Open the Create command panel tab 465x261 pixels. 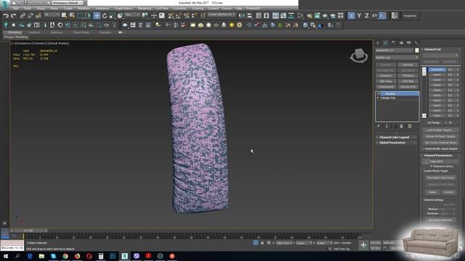coord(378,43)
